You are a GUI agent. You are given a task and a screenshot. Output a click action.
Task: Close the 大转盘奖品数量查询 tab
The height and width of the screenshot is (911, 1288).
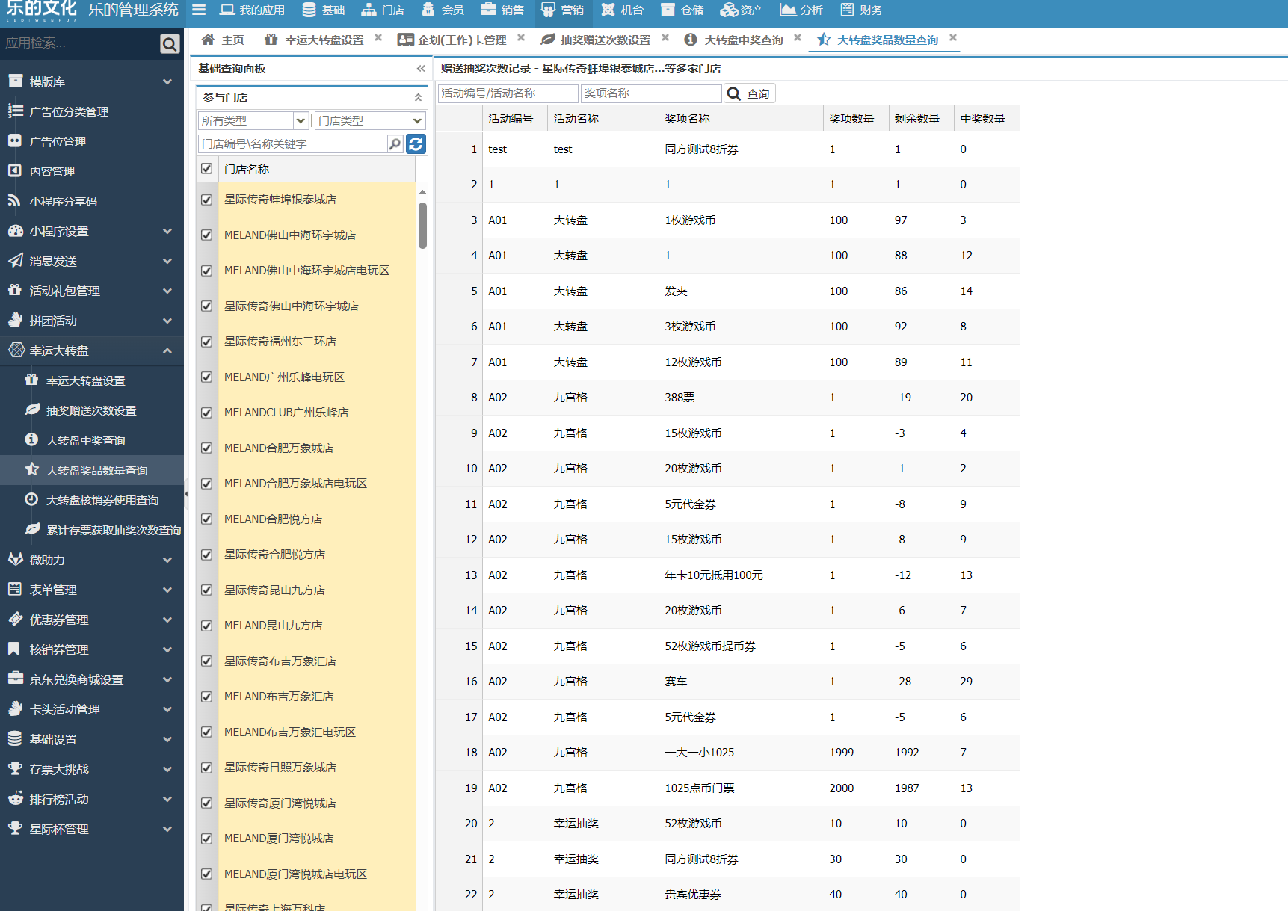coord(952,37)
